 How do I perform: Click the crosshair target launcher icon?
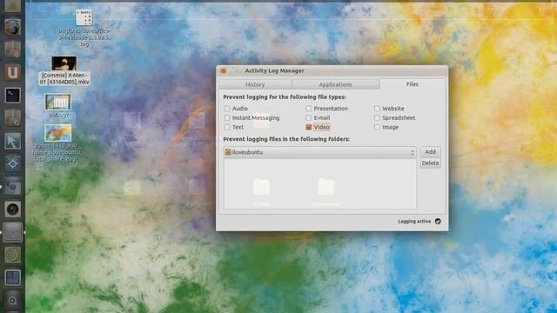click(12, 163)
